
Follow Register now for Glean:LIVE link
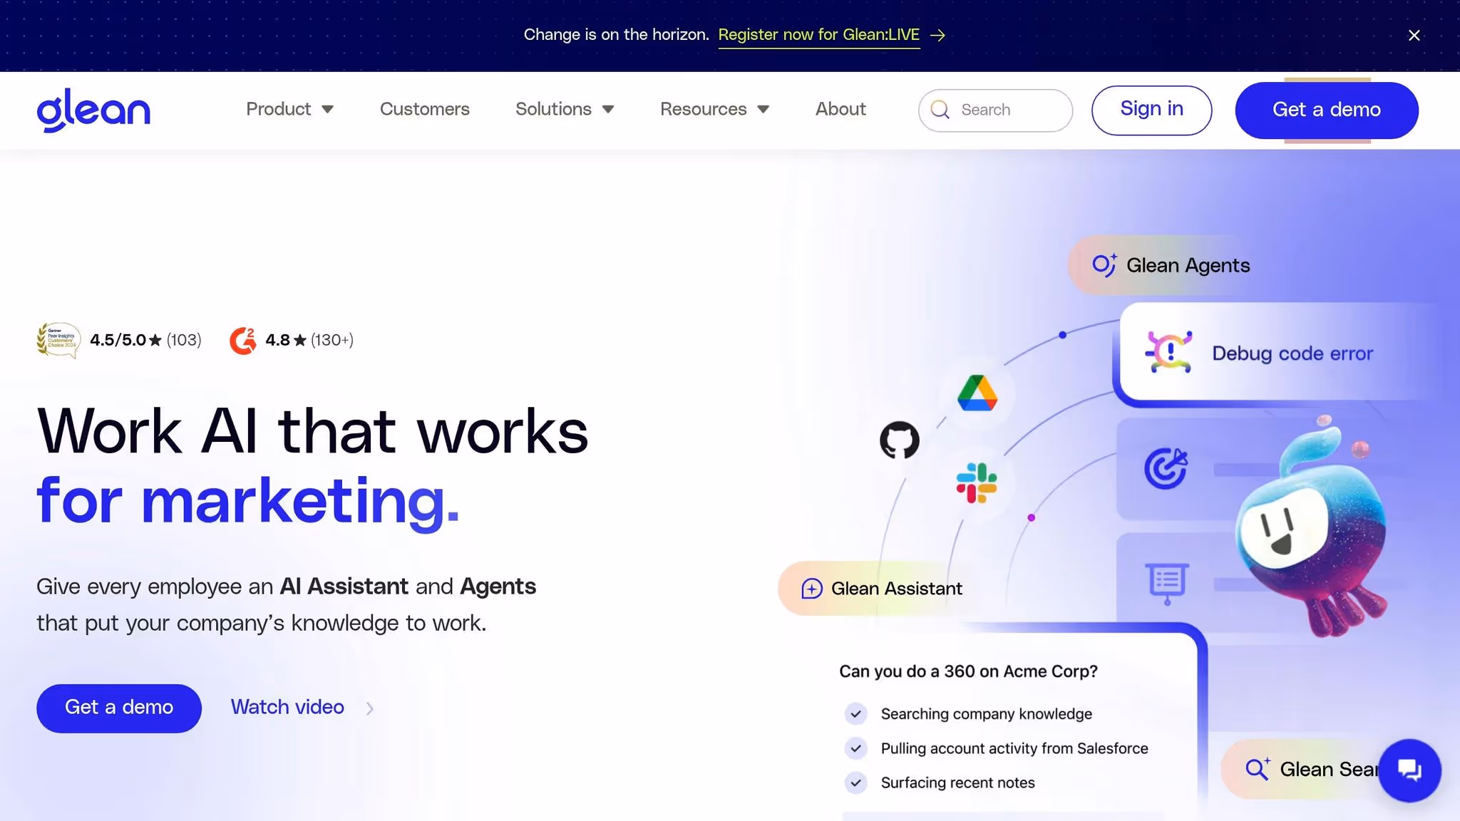(x=818, y=35)
